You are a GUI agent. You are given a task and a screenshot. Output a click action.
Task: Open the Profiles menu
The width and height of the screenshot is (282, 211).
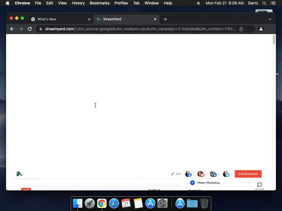(121, 3)
